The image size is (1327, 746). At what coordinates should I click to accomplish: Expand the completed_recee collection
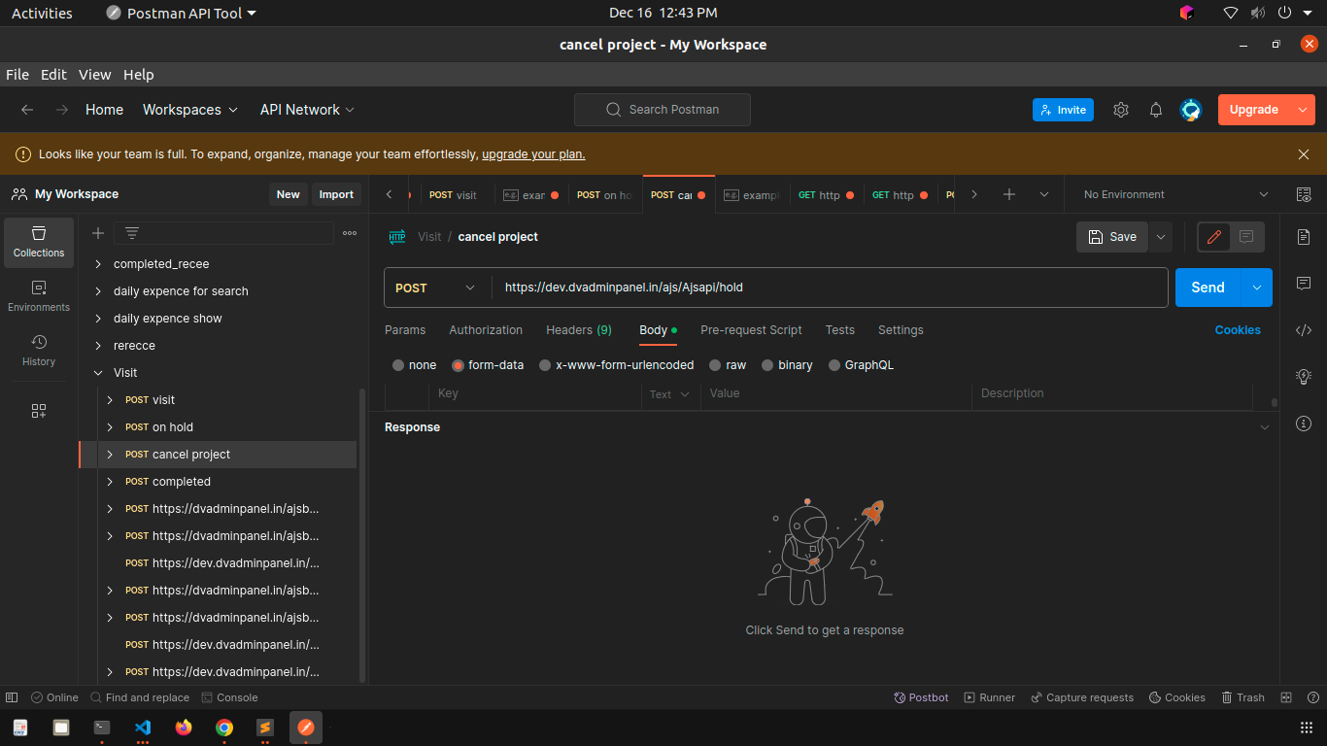tap(98, 264)
